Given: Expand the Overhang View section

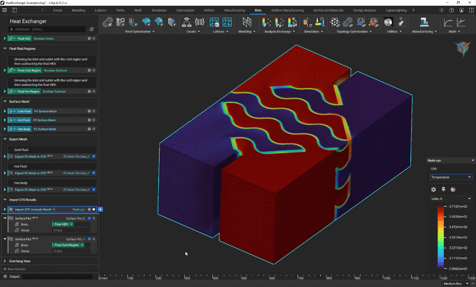Looking at the screenshot, I should tap(5, 261).
